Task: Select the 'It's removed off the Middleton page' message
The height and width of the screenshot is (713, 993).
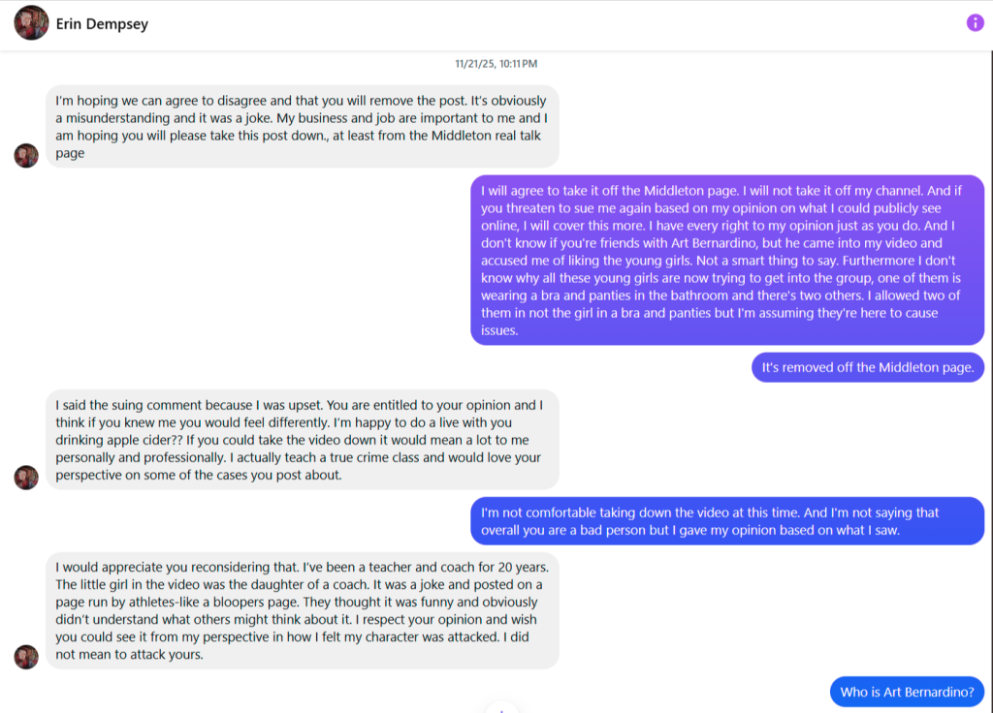Action: click(867, 367)
